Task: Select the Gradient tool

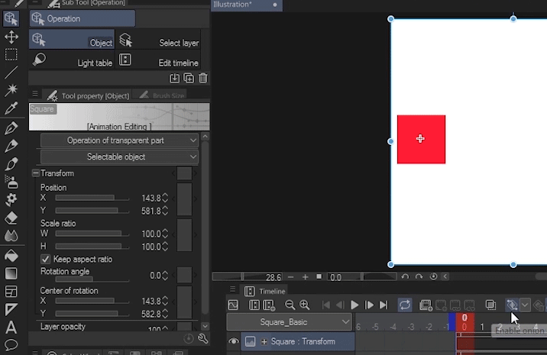Action: [x=11, y=273]
